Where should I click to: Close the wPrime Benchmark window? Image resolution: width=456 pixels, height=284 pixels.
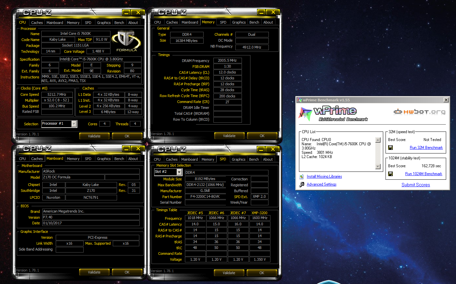[446, 100]
